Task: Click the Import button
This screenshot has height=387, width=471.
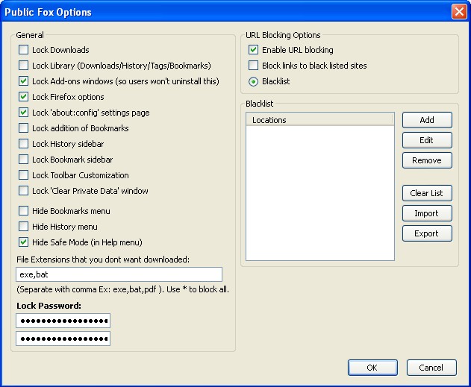Action: click(x=427, y=213)
